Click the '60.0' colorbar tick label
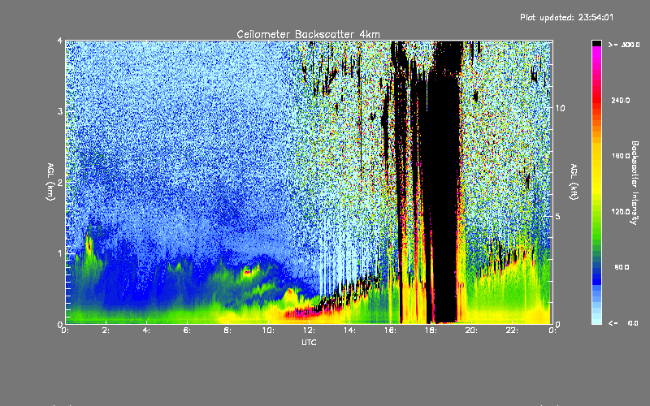The image size is (650, 406). (622, 267)
